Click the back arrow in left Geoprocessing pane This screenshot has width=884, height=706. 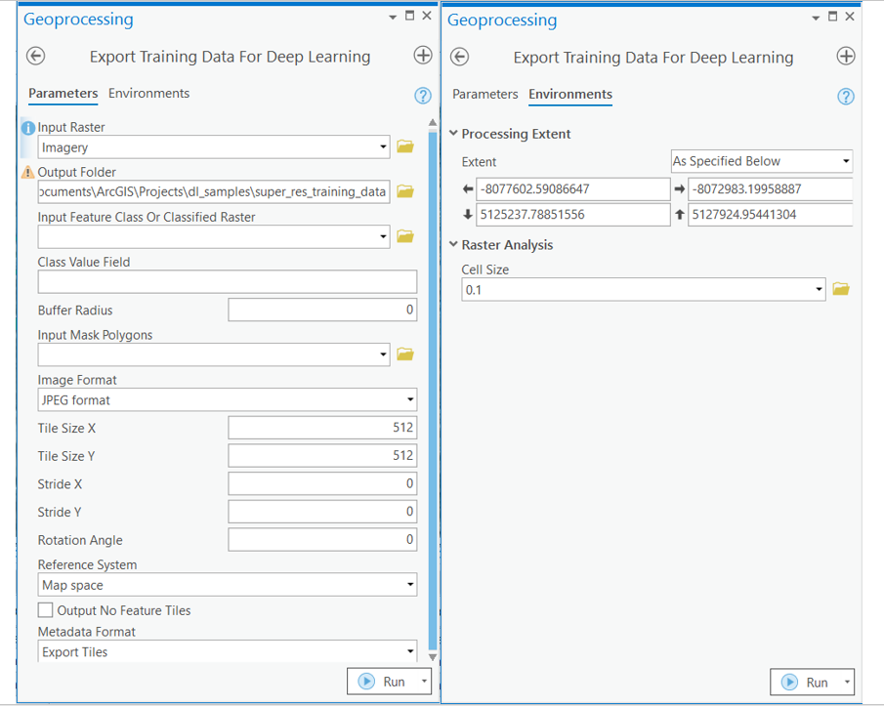point(36,57)
